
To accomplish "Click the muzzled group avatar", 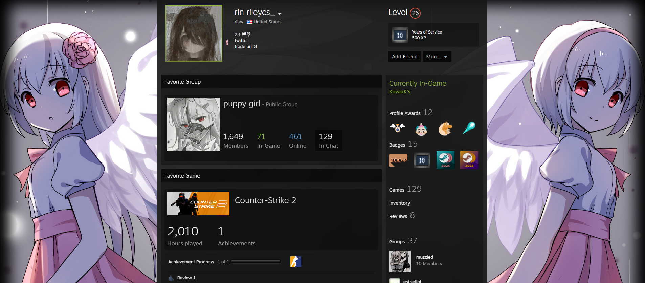I will pyautogui.click(x=400, y=261).
